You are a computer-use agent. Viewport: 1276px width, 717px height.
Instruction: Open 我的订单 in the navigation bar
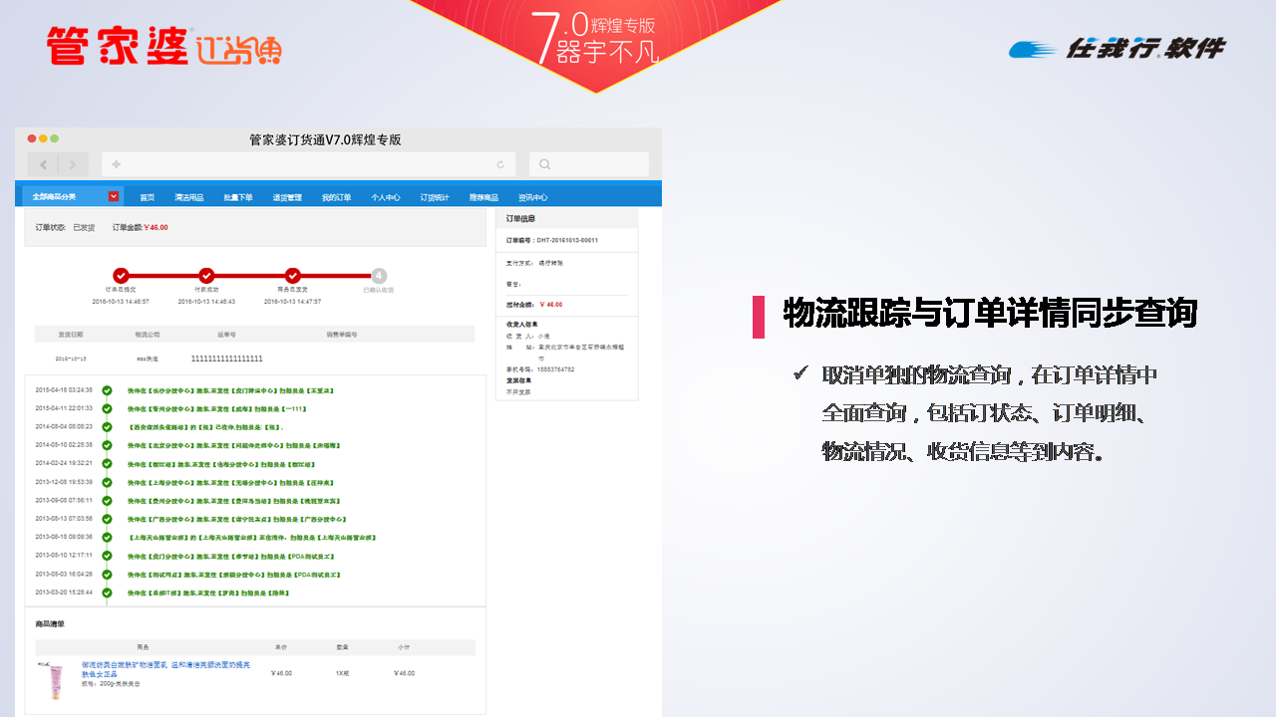coord(336,197)
